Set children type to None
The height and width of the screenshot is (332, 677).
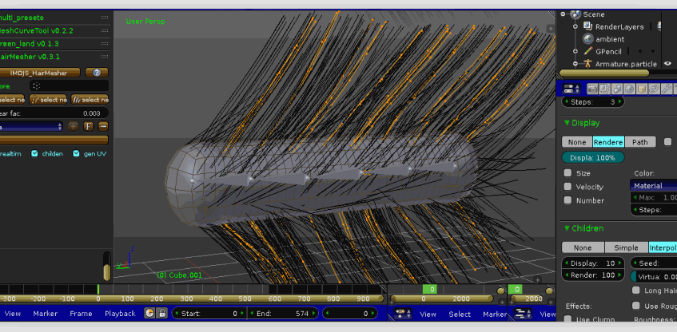(583, 247)
